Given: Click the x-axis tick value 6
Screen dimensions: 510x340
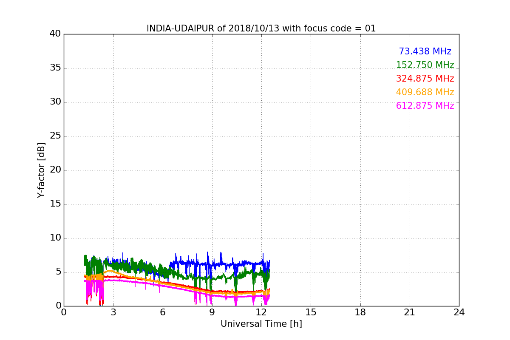Looking at the screenshot, I should point(163,312).
